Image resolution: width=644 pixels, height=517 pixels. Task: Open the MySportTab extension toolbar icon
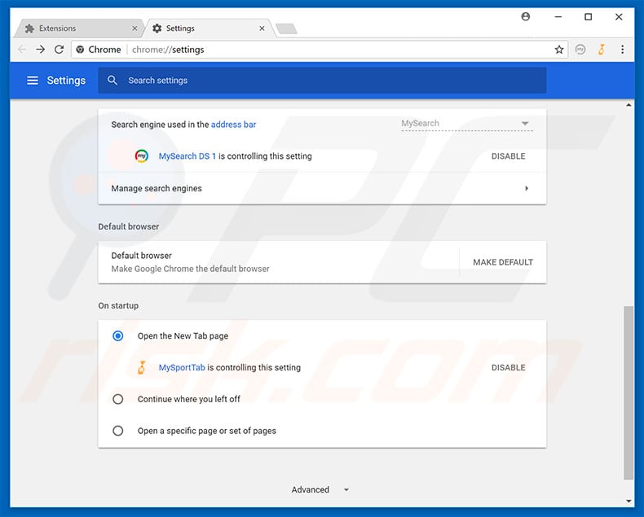pos(602,50)
